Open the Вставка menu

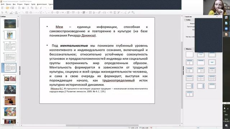pos(20,4)
